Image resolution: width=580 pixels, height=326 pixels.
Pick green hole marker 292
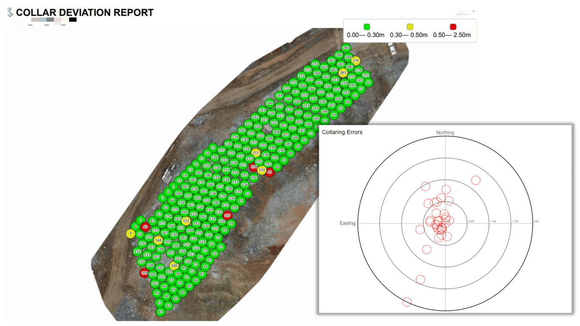pos(366,76)
